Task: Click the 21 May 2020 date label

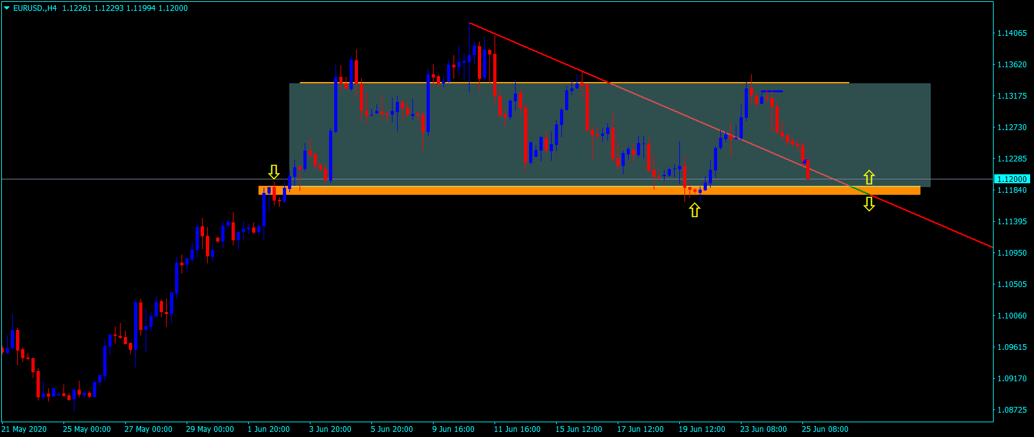Action: click(x=24, y=429)
